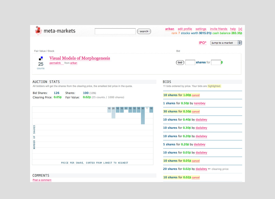Image resolution: width=275 pixels, height=199 pixels.
Task: Click Post a comment link
Action: point(42,180)
